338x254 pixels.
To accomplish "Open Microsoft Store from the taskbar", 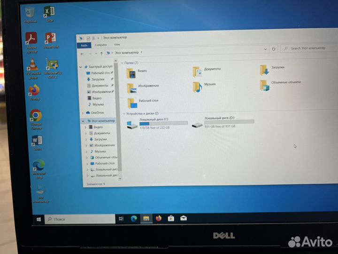I will [171, 218].
